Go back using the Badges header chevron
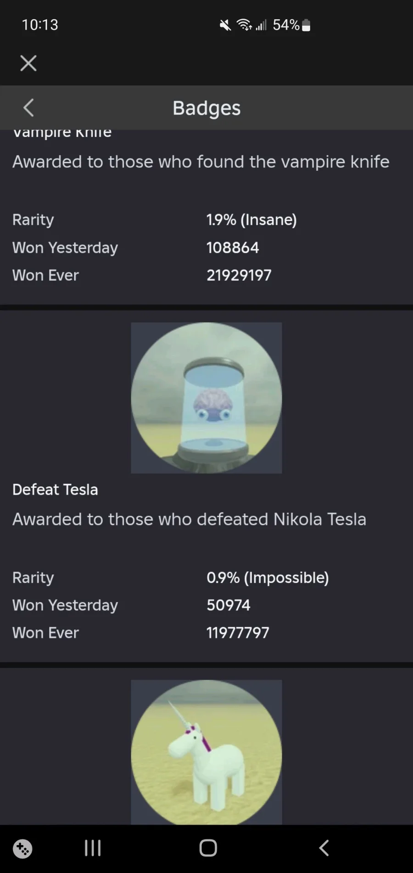The image size is (413, 873). tap(28, 108)
